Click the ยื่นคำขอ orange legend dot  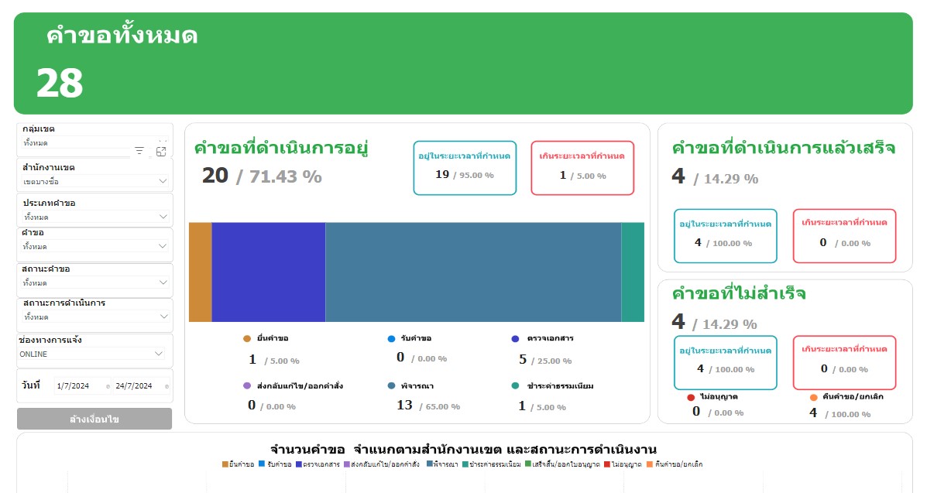click(247, 339)
